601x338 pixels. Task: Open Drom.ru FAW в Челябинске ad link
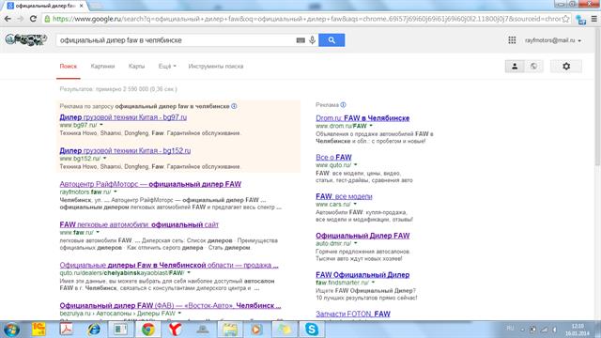[362, 118]
